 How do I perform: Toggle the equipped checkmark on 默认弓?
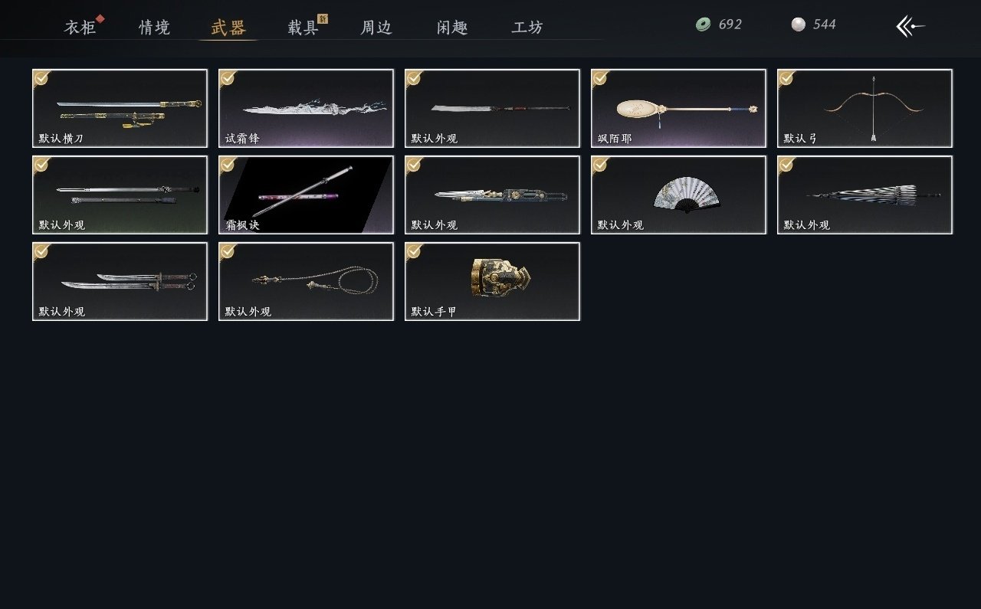pos(786,77)
